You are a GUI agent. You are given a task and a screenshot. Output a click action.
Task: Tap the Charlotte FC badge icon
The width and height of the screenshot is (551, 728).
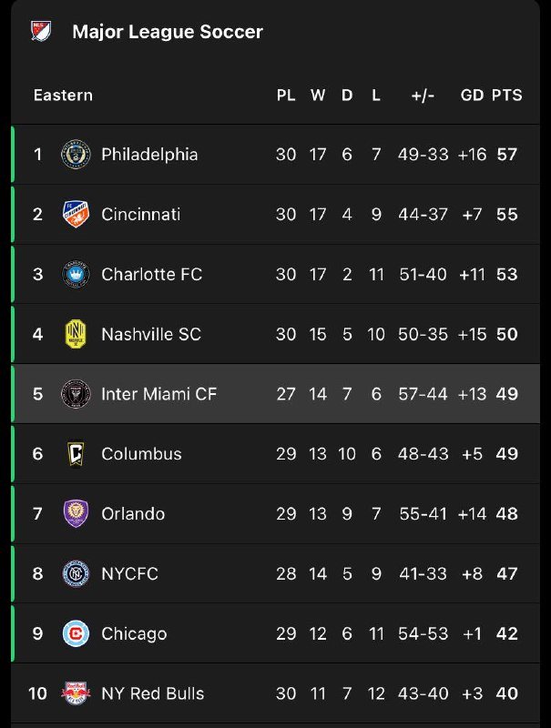point(75,274)
